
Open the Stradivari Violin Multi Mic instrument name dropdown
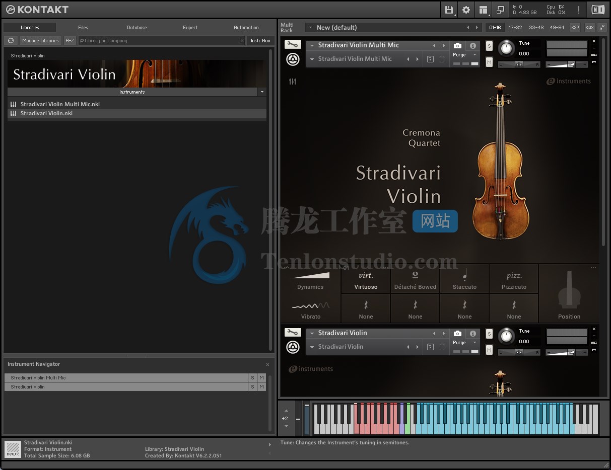pyautogui.click(x=312, y=45)
